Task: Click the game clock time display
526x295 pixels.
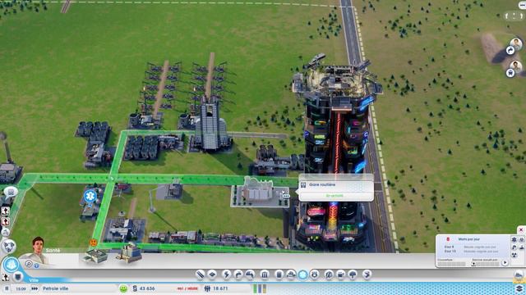Action: point(21,288)
